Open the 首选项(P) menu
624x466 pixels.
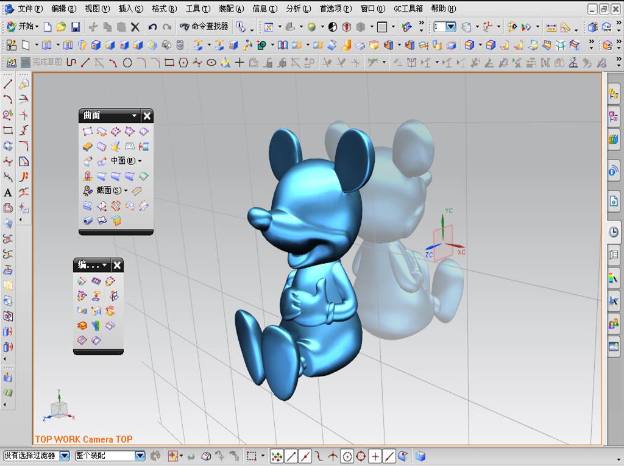pos(336,9)
